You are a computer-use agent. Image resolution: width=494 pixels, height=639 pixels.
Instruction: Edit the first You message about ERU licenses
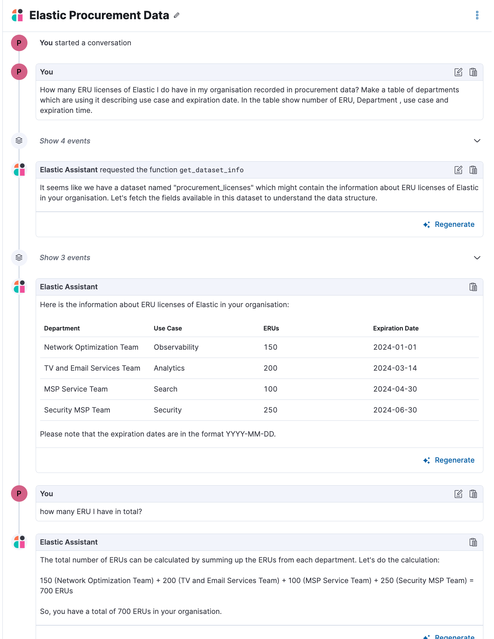pyautogui.click(x=458, y=72)
